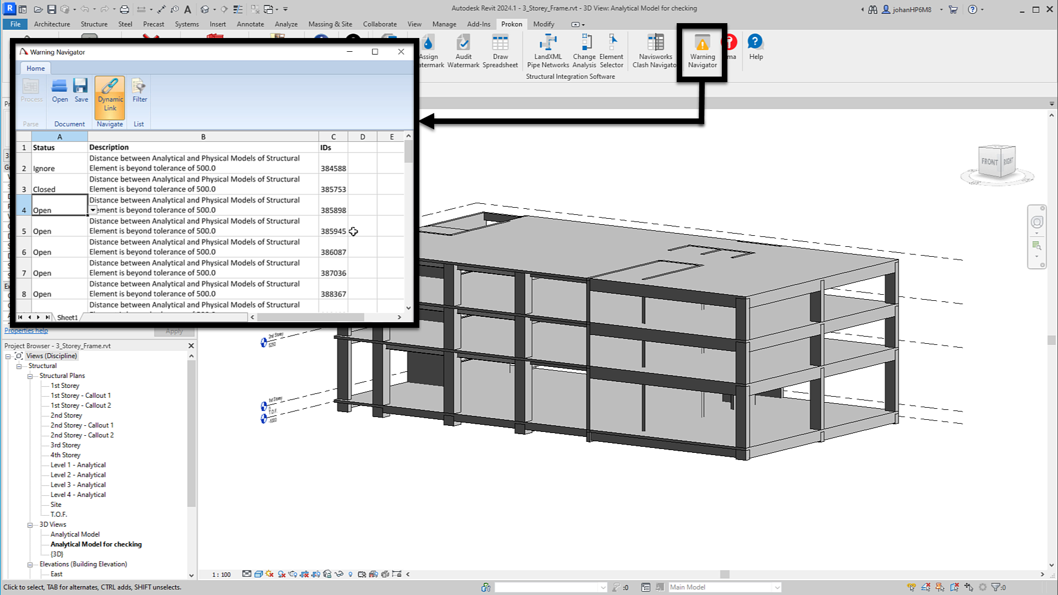1058x595 pixels.
Task: Open the Navisworks Clash Navigator tool
Action: (655, 51)
